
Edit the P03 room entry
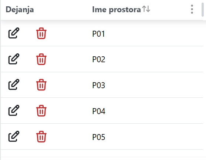pyautogui.click(x=14, y=84)
